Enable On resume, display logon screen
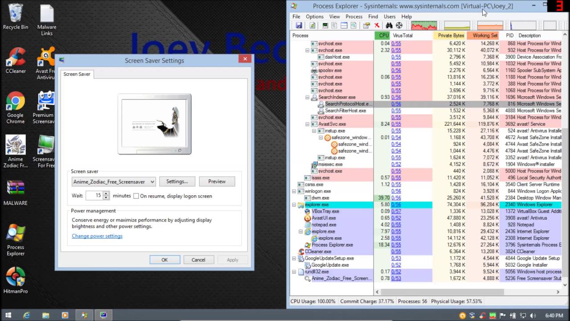This screenshot has height=321, width=570. click(136, 196)
